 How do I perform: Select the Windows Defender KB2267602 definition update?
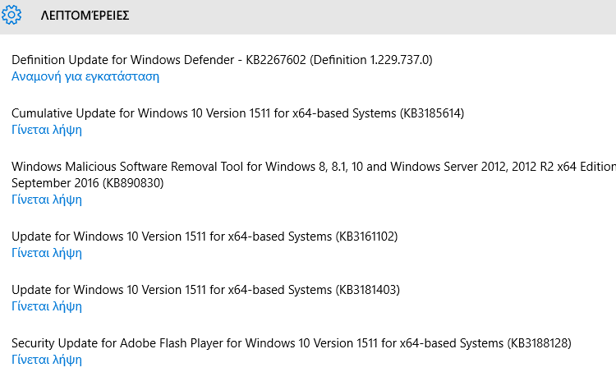[222, 60]
